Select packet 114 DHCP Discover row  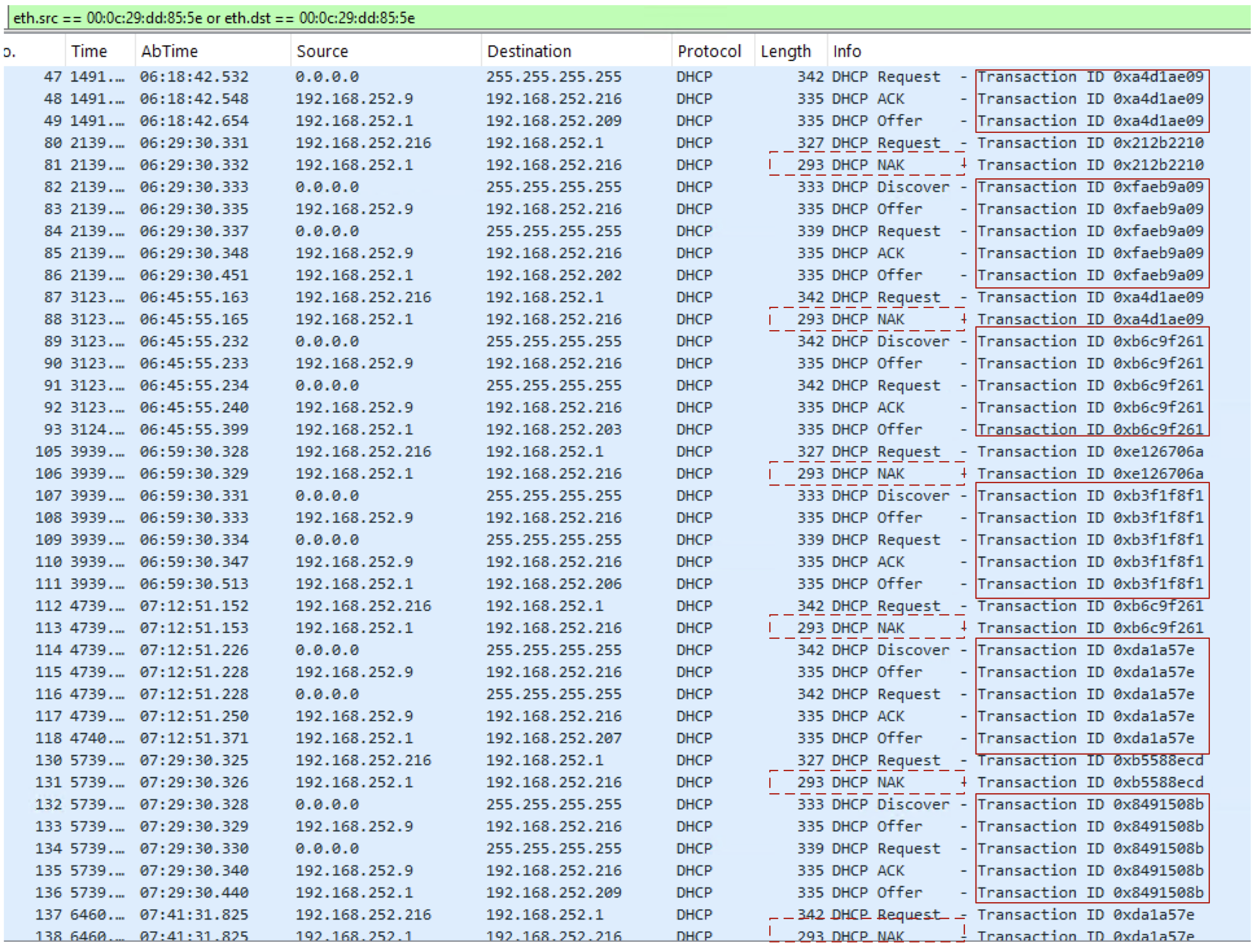pos(627,650)
